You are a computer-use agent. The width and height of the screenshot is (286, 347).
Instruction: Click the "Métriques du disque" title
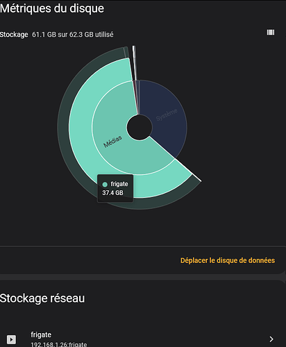coord(52,8)
